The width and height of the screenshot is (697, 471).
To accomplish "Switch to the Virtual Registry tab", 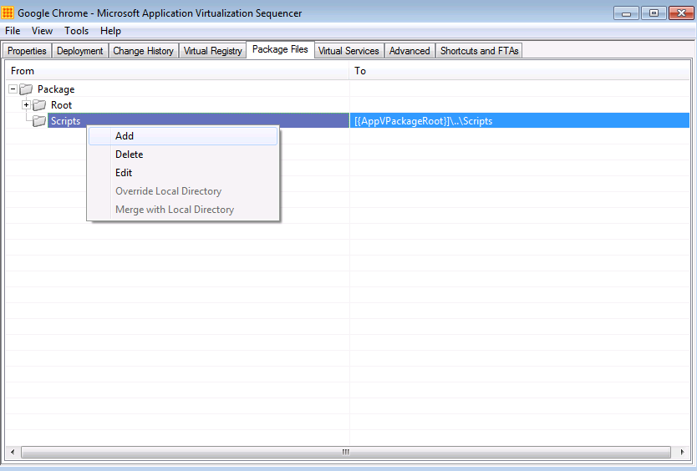I will click(x=213, y=51).
